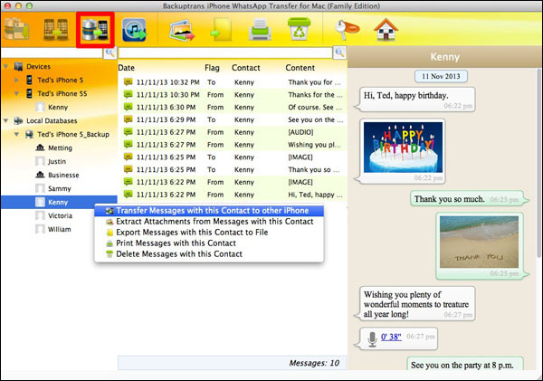The height and width of the screenshot is (381, 543).
Task: Click the Flag column header
Action: [212, 68]
